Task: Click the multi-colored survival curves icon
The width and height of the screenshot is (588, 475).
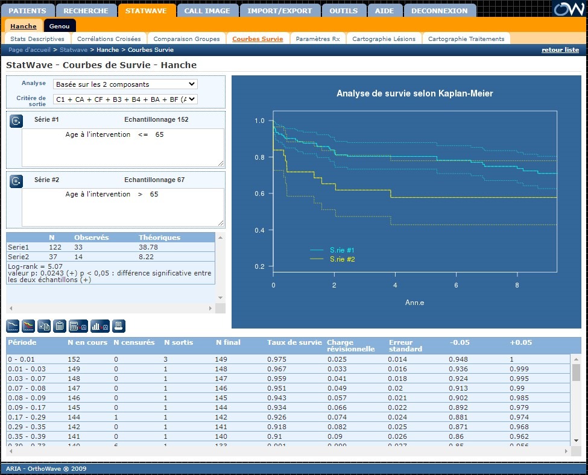Action: click(28, 326)
